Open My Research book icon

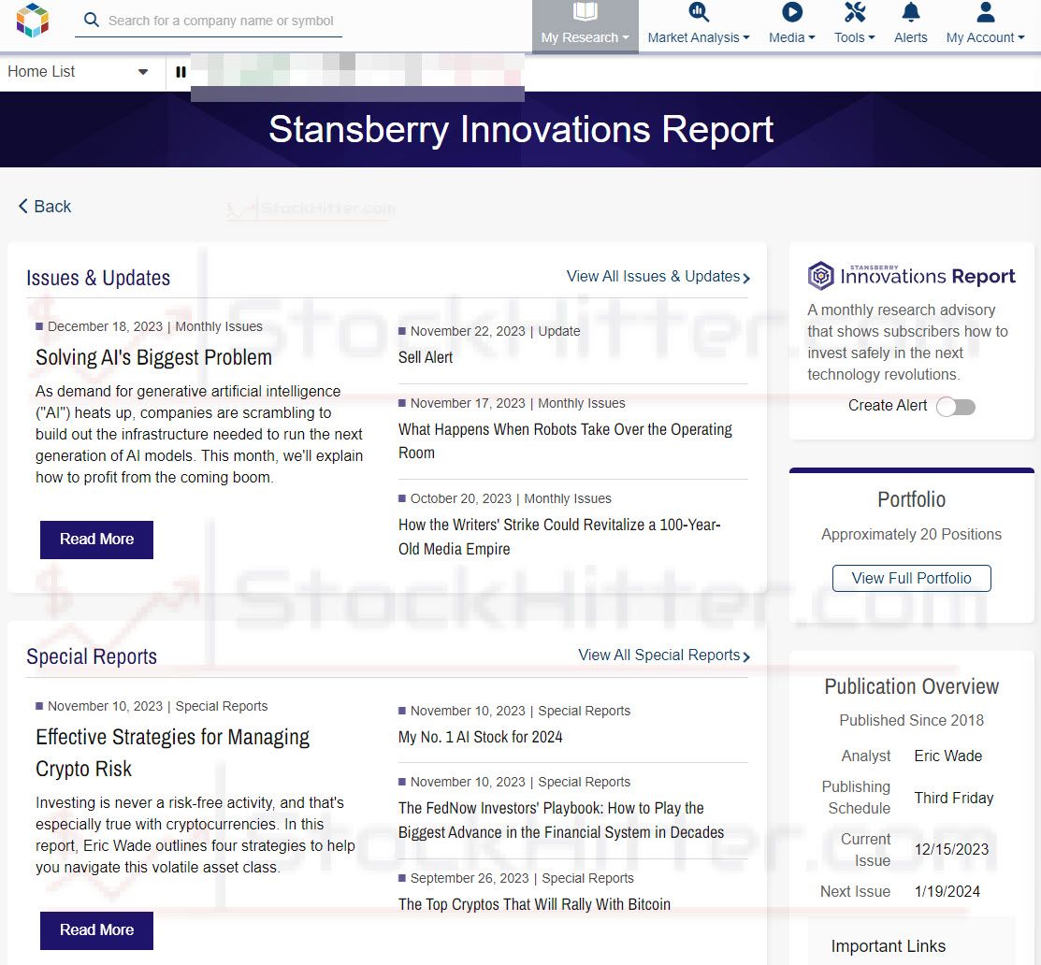pos(585,11)
